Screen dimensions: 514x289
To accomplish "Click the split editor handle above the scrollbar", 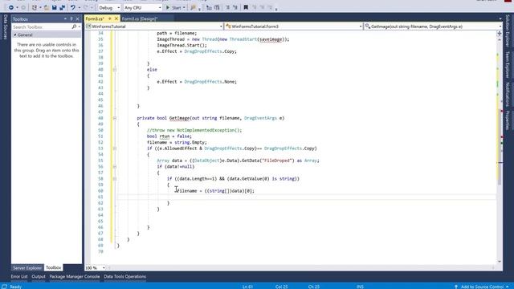I will pos(500,33).
